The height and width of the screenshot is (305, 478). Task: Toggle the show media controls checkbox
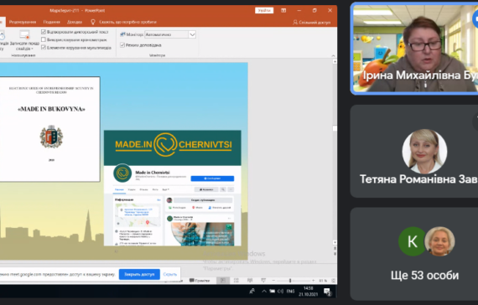click(44, 48)
